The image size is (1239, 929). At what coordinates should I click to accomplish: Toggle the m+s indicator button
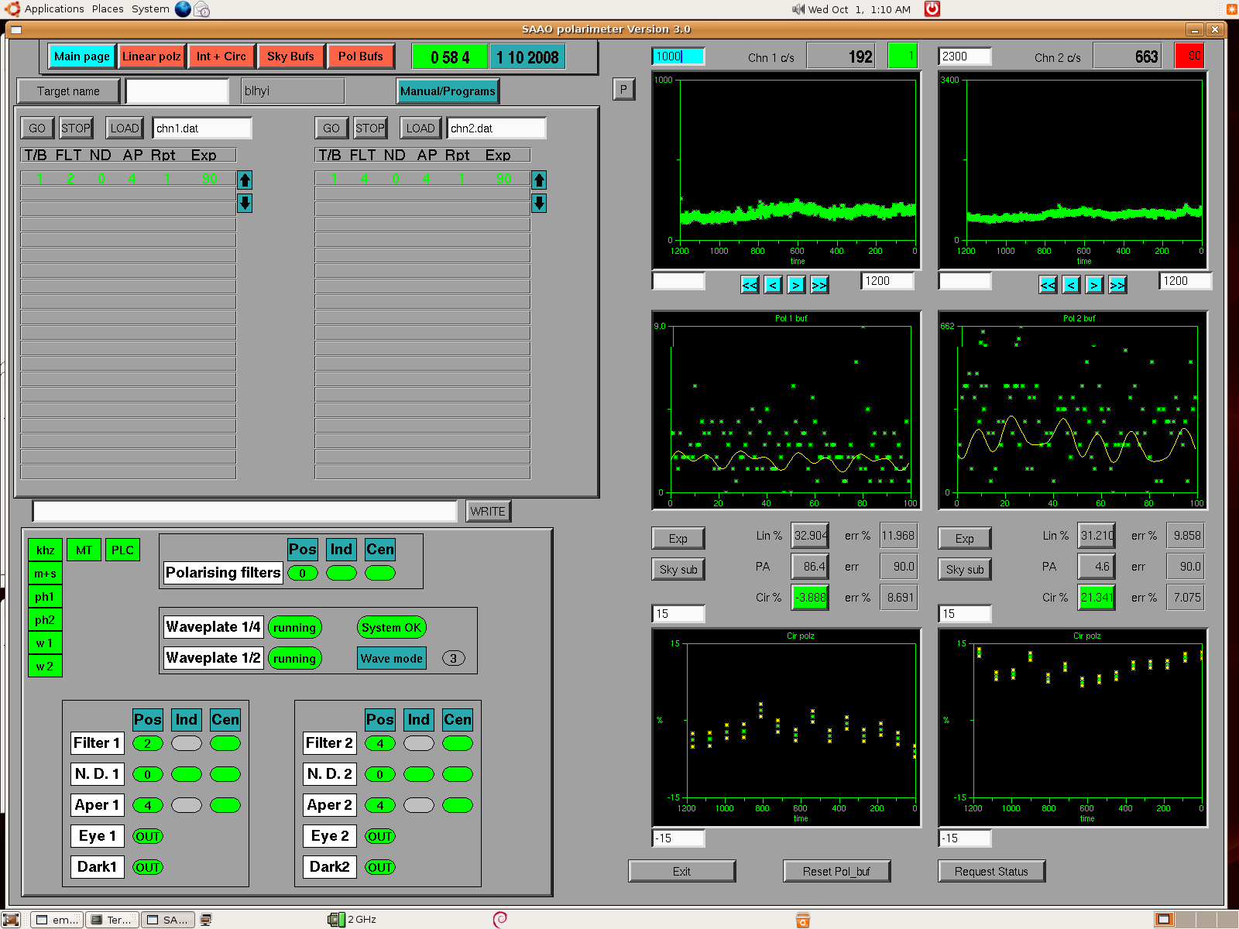point(45,574)
